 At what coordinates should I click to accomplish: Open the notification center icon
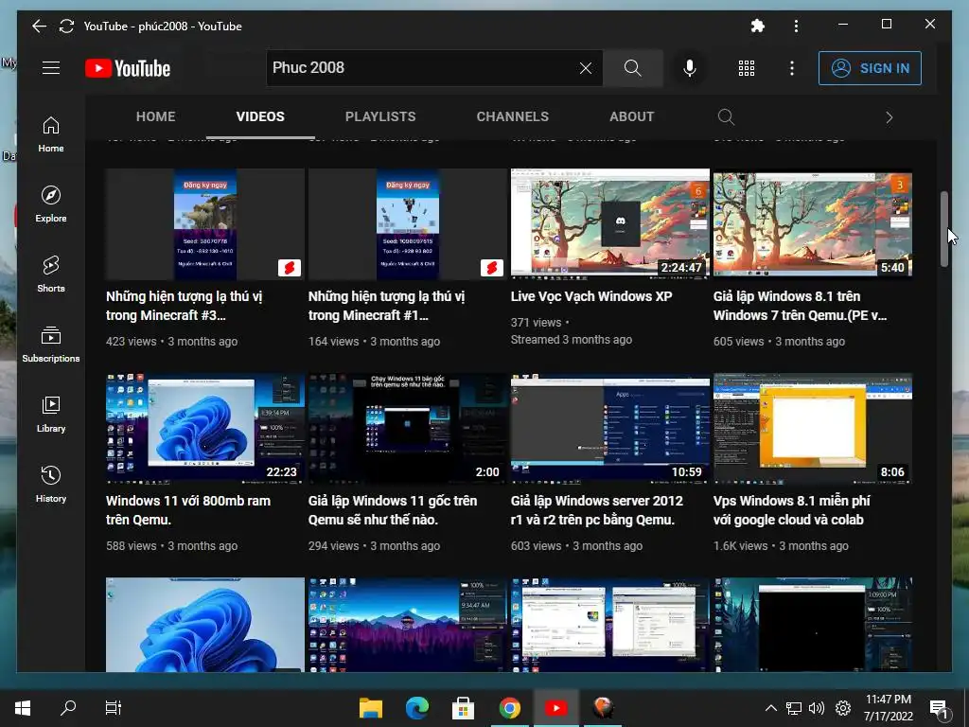click(939, 708)
